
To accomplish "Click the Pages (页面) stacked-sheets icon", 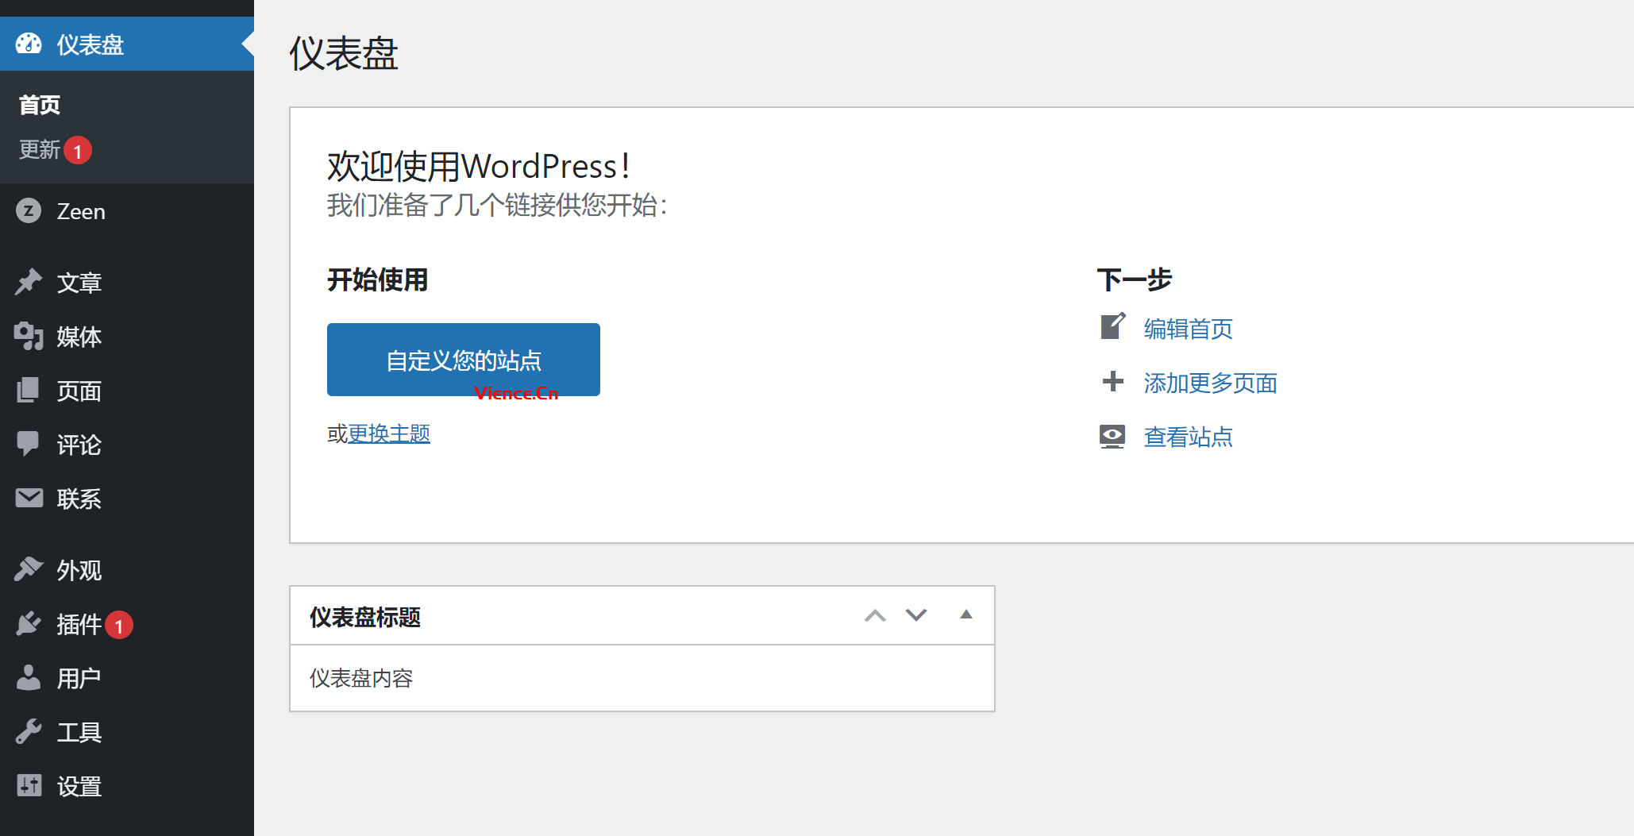I will [x=29, y=390].
